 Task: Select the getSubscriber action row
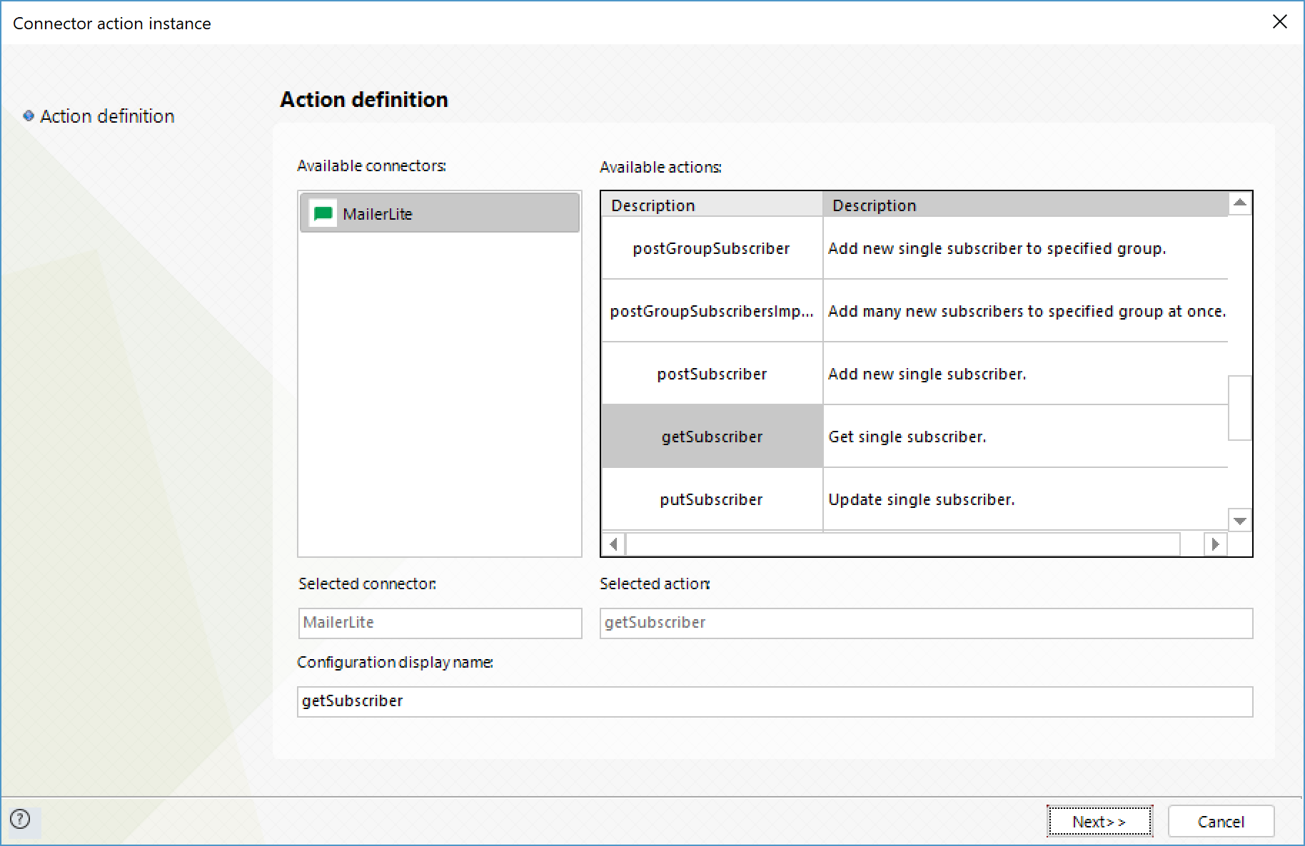click(x=712, y=437)
